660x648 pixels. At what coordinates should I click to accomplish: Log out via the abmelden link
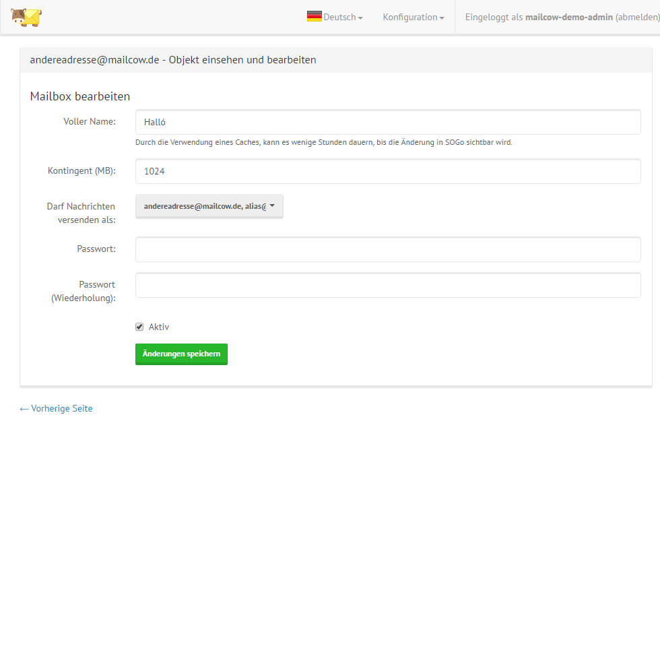click(637, 18)
